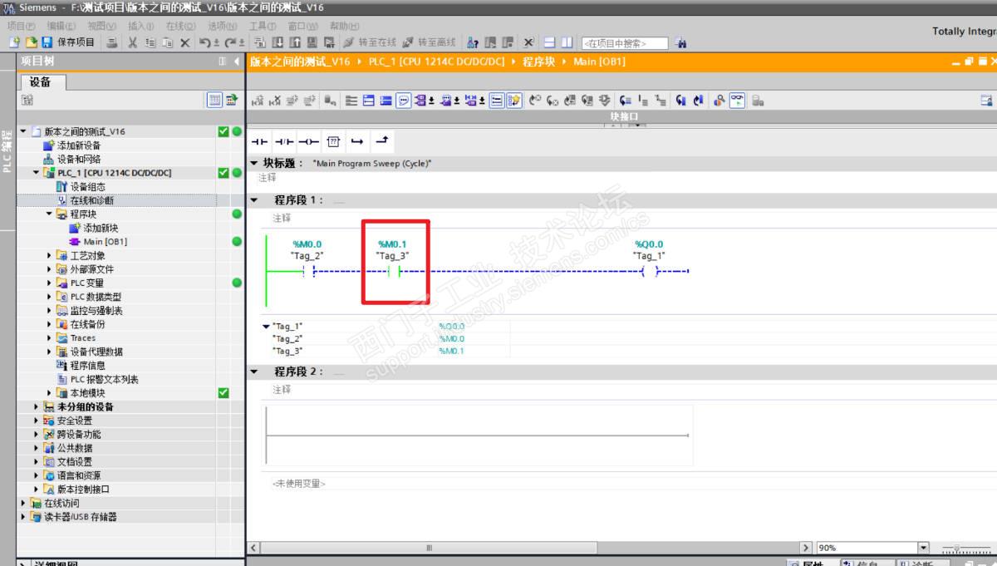Open the 项目(P) menu

click(22, 26)
